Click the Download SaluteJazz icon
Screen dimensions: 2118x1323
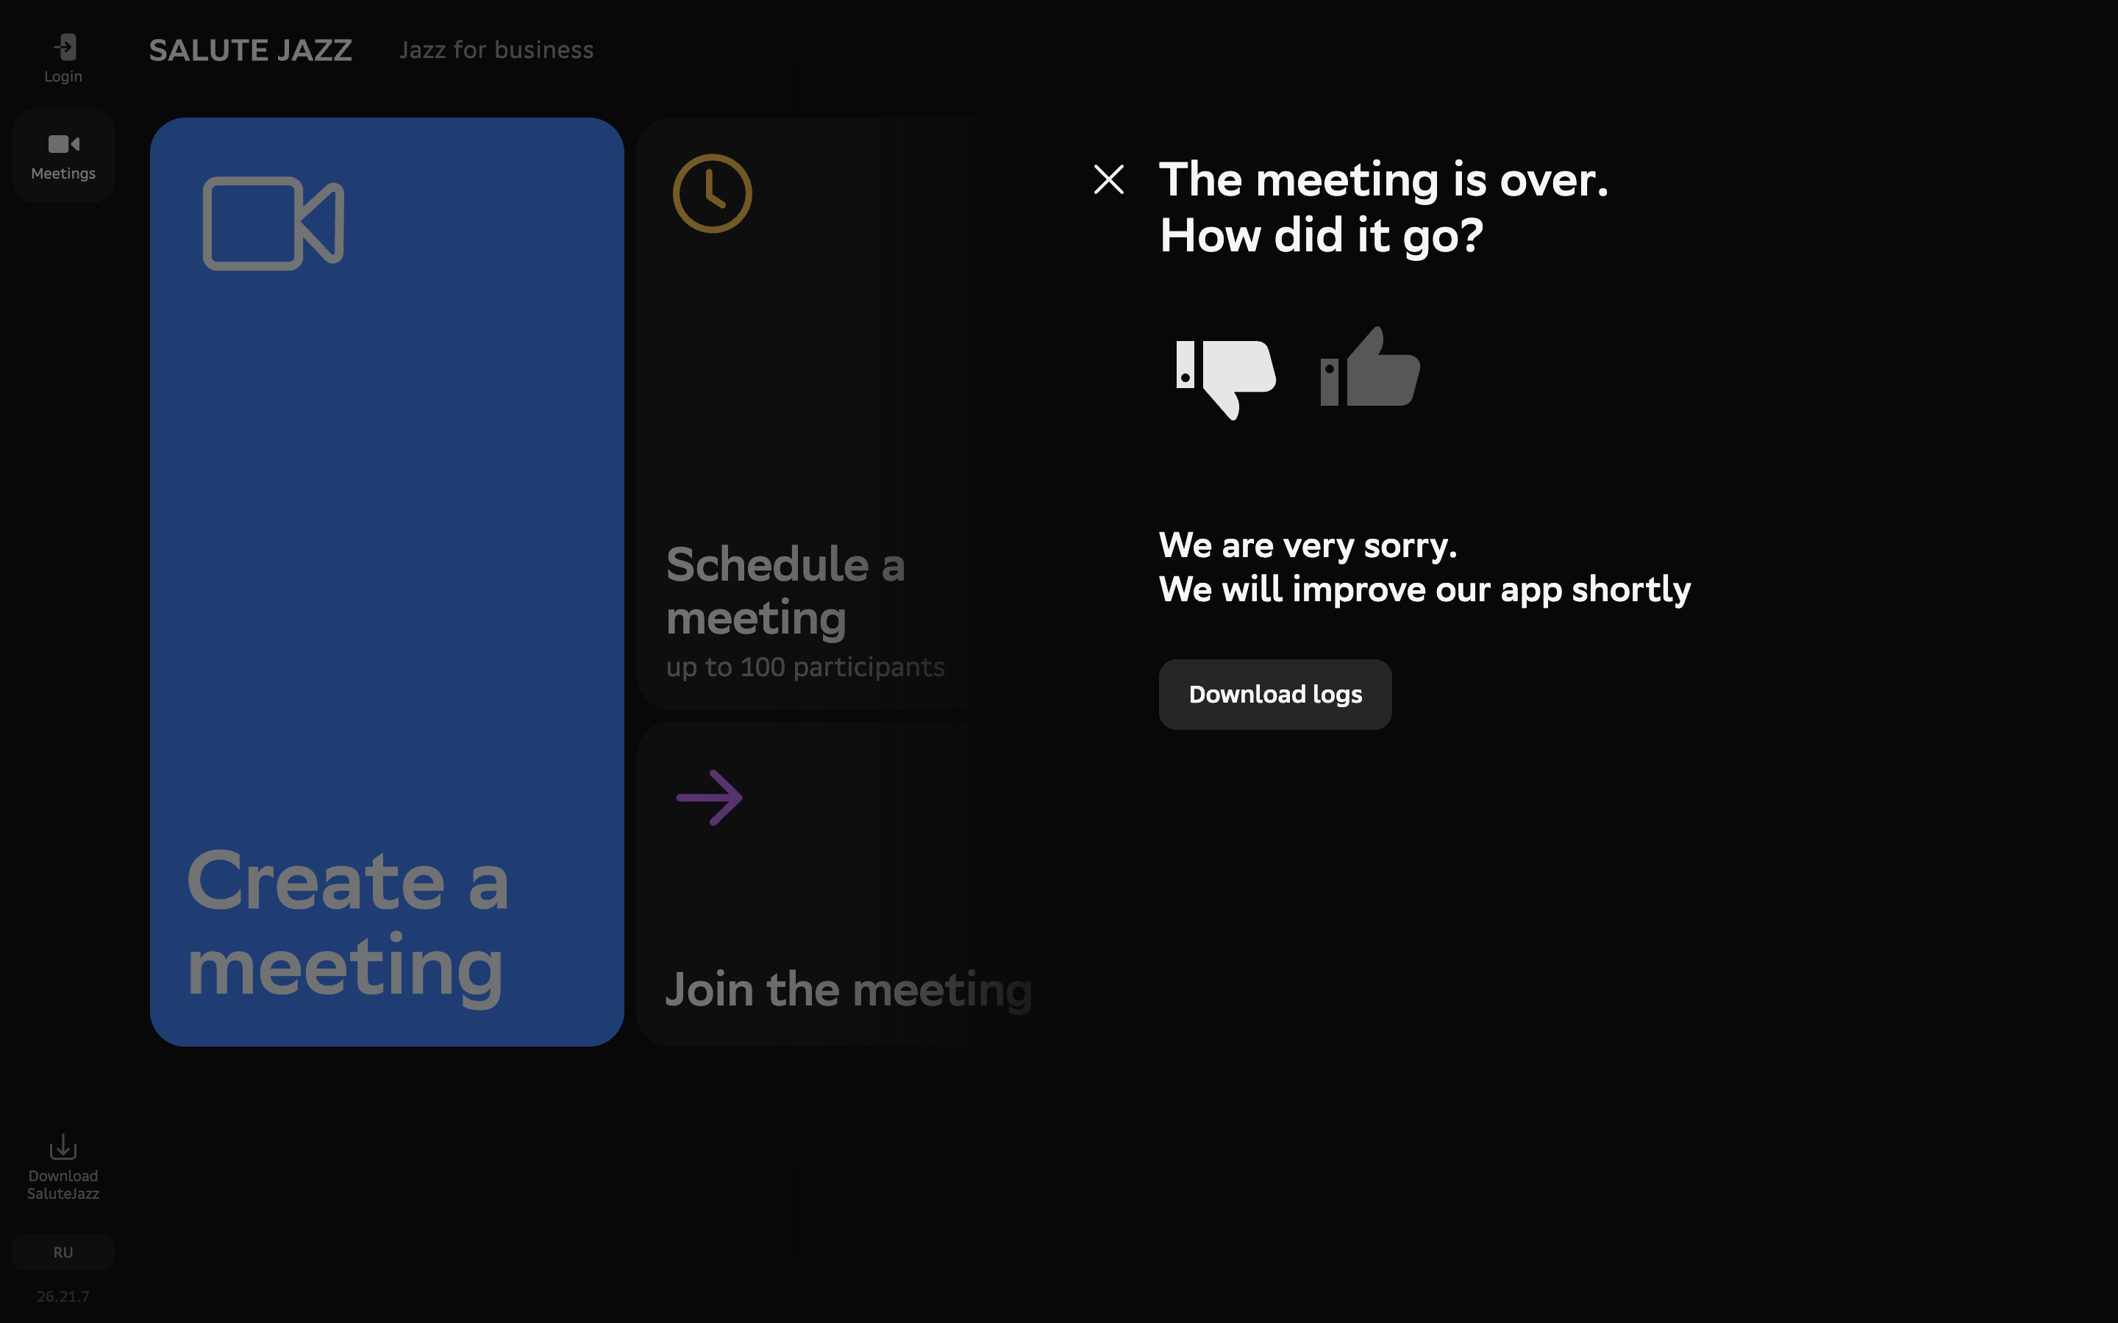click(x=63, y=1147)
